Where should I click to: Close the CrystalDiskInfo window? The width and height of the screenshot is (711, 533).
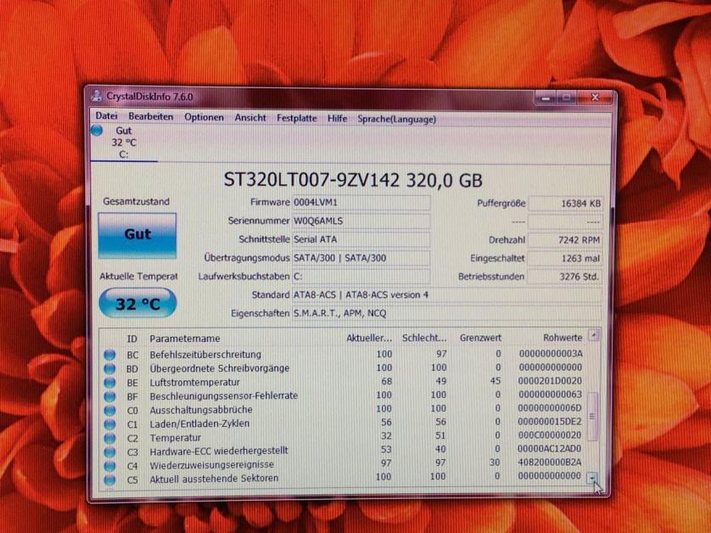click(595, 97)
